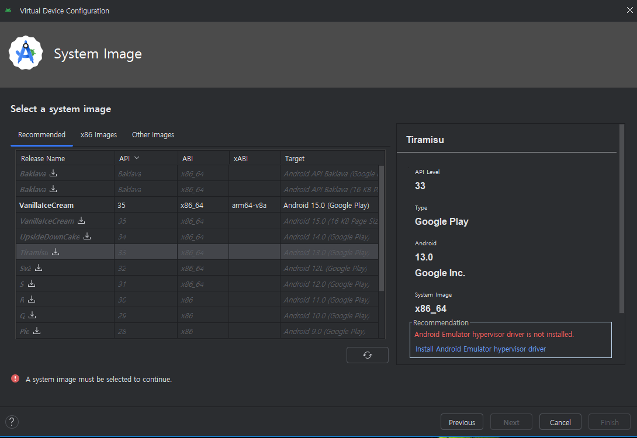Image resolution: width=637 pixels, height=438 pixels.
Task: Click the system image must be selected message
Action: pyautogui.click(x=99, y=379)
